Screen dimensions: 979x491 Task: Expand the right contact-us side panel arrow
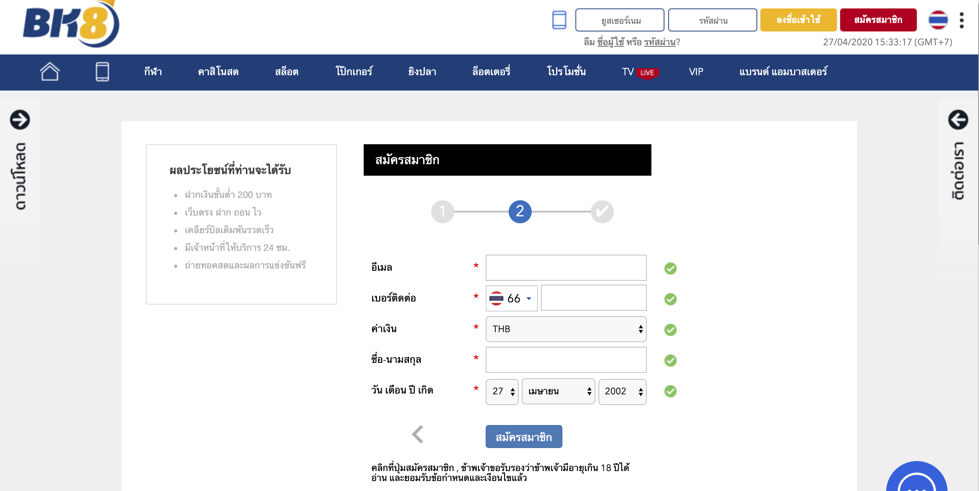[x=958, y=120]
